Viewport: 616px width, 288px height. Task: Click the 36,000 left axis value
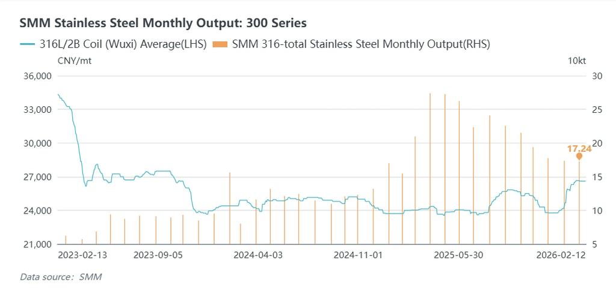(x=37, y=76)
